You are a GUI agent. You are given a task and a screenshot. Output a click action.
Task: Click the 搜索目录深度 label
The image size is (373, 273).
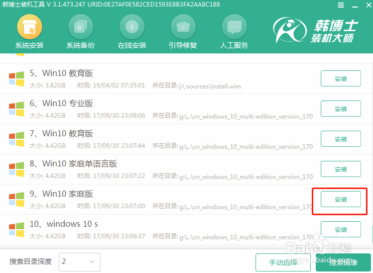tap(31, 261)
